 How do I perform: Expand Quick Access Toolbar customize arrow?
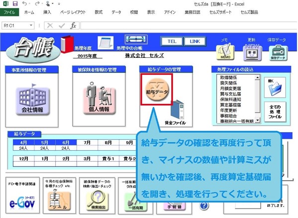click(x=59, y=3)
